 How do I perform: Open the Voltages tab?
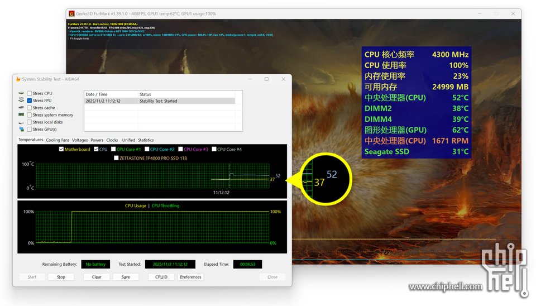coord(80,140)
